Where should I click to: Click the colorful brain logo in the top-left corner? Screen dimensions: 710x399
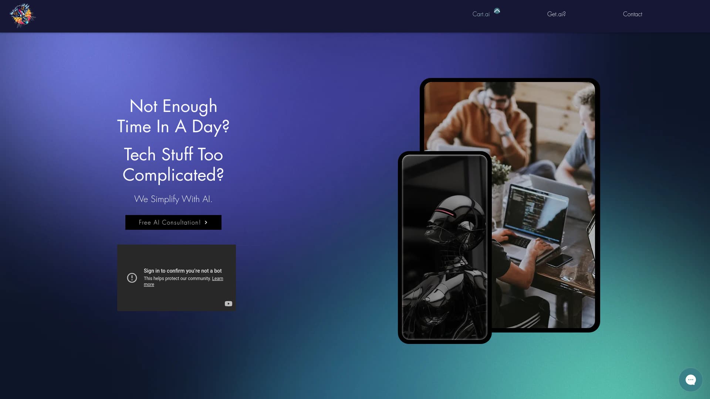[22, 16]
